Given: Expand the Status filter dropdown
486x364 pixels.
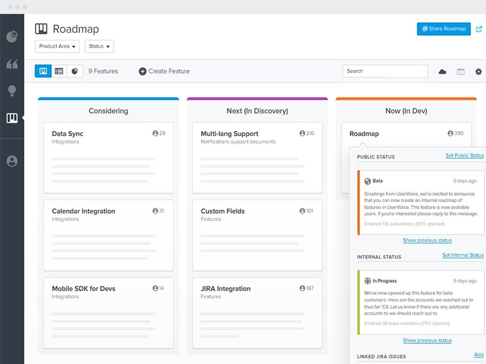Looking at the screenshot, I should coord(99,46).
